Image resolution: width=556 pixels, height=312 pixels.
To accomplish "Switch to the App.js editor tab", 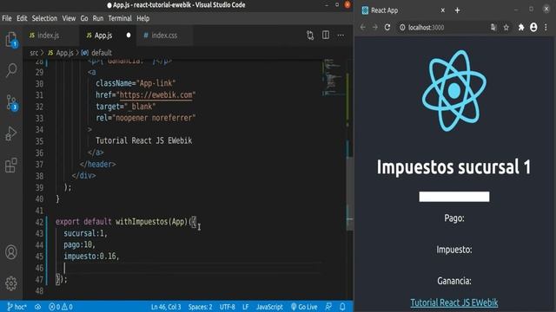I will pyautogui.click(x=108, y=35).
